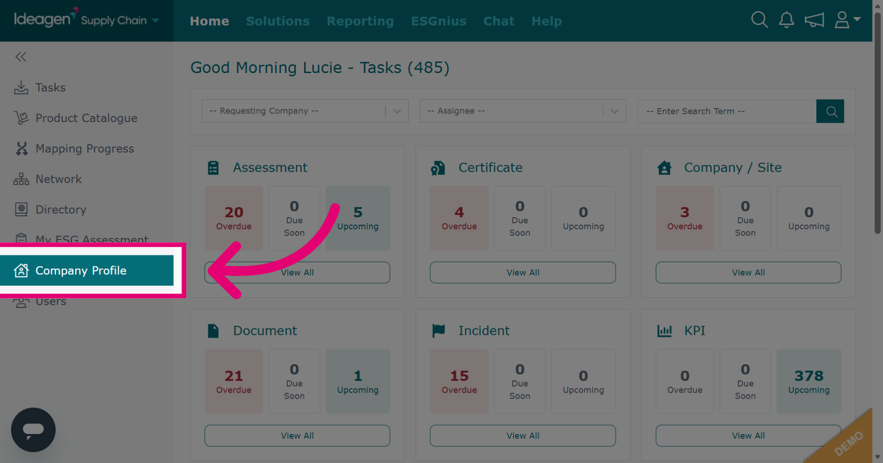883x463 pixels.
Task: Open the Solutions menu
Action: tap(278, 21)
